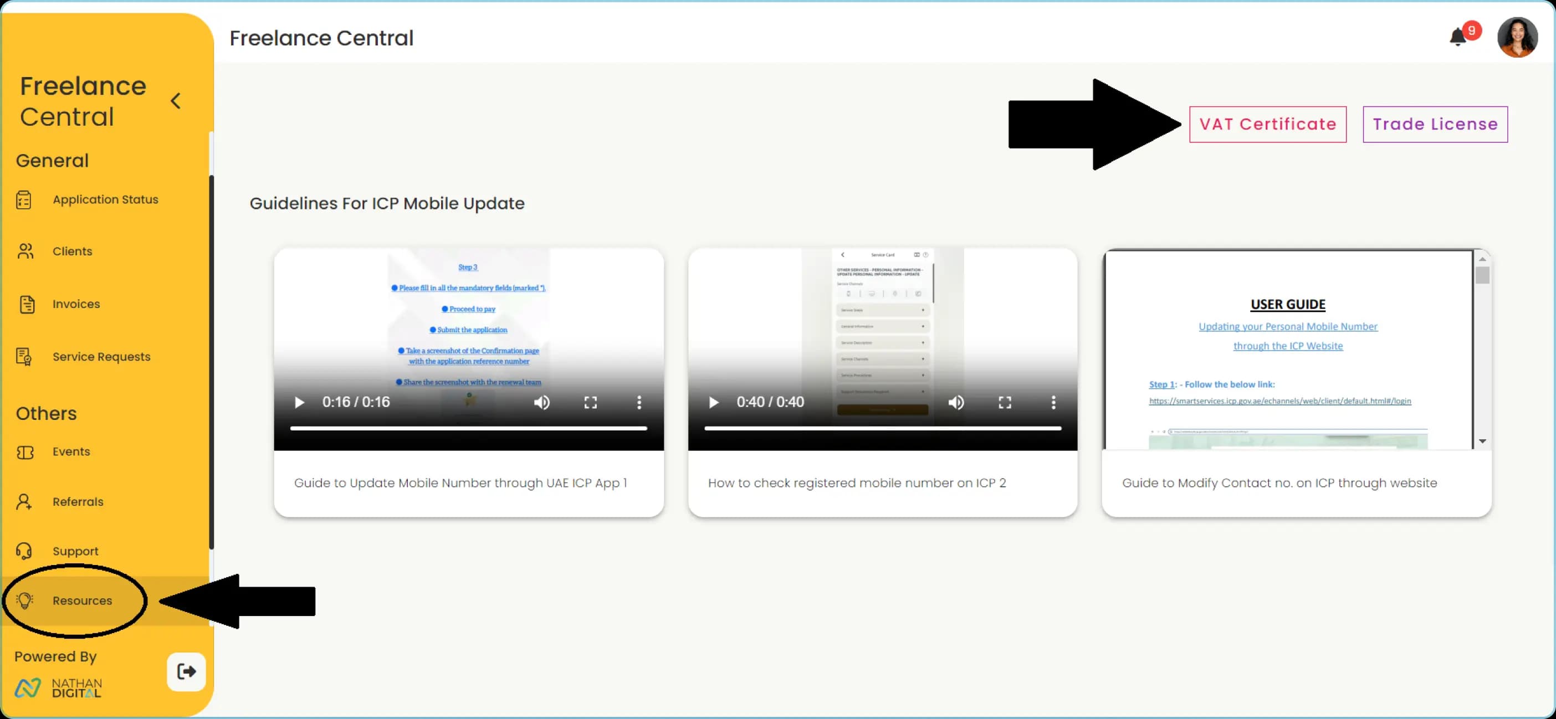Click the logout icon button
Viewport: 1556px width, 719px height.
pos(187,671)
